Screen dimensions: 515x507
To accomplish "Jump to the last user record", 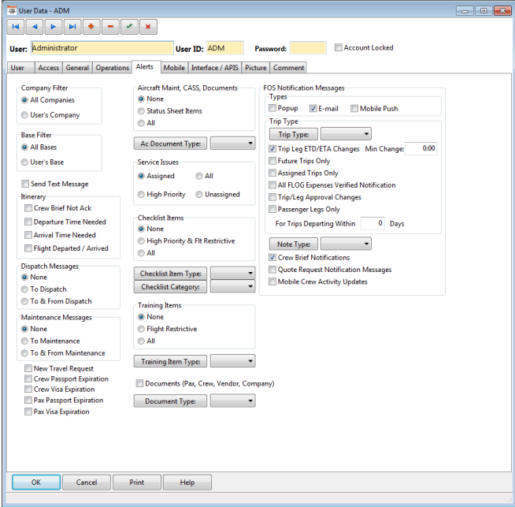I will [72, 27].
